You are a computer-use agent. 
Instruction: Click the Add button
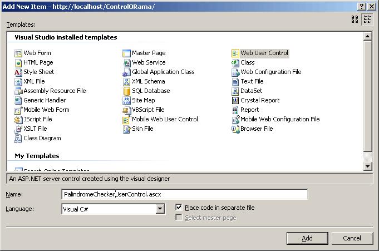click(x=307, y=238)
